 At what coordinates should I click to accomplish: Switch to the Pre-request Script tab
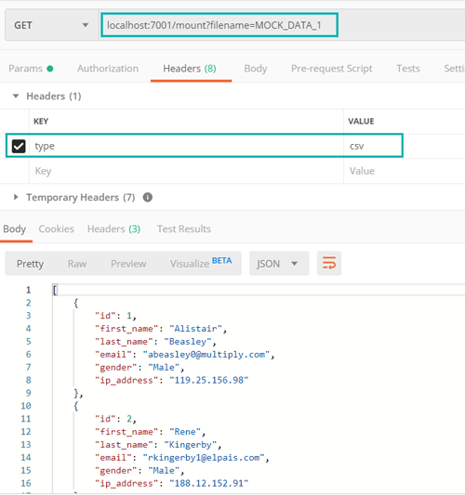click(x=332, y=69)
